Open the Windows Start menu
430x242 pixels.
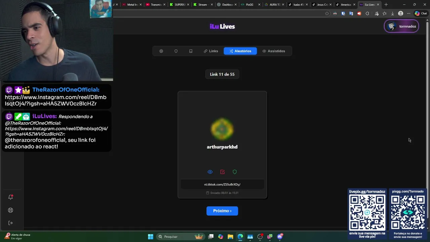coord(150,237)
